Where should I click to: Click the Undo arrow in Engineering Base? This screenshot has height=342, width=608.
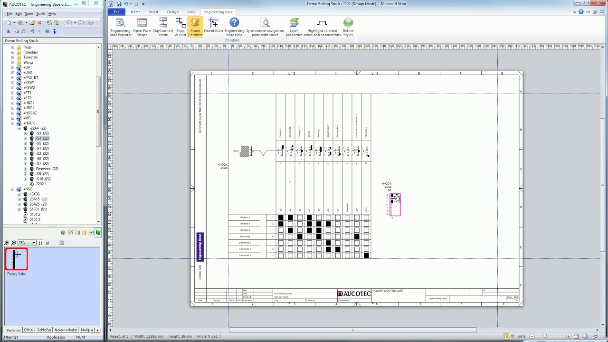pyautogui.click(x=32, y=31)
